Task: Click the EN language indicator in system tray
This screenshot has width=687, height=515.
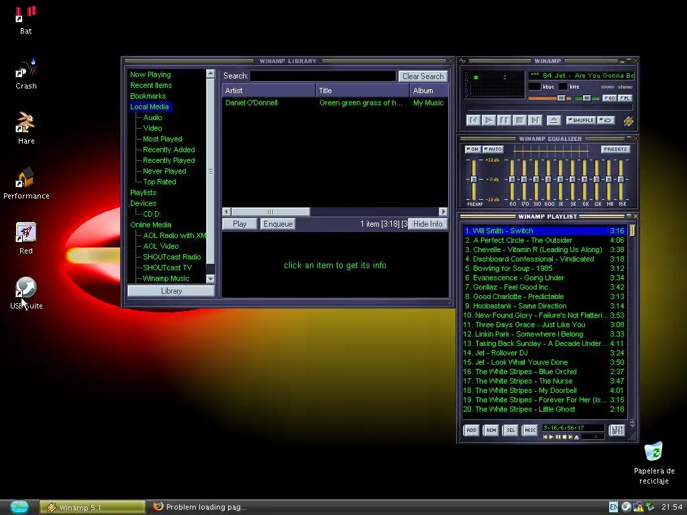Action: tap(613, 507)
